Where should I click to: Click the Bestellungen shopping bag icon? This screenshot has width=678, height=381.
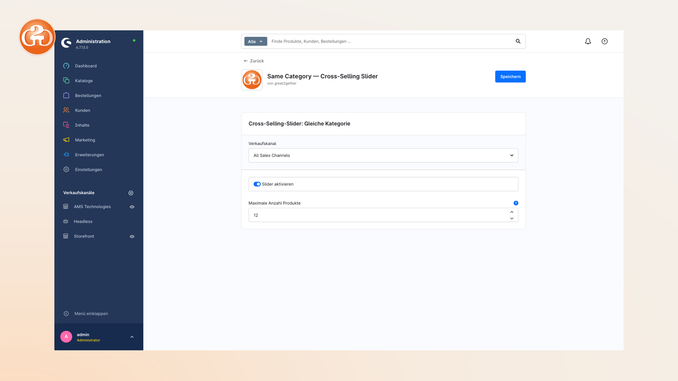(x=66, y=96)
